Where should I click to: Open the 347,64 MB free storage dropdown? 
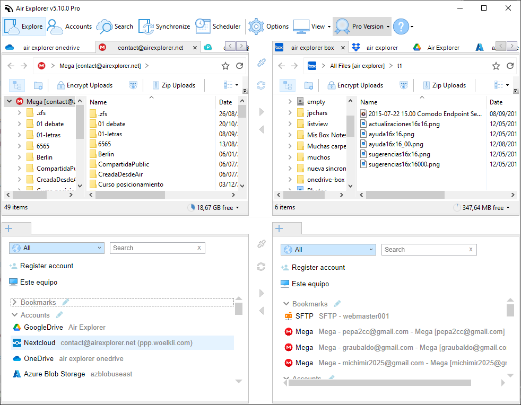(x=482, y=207)
